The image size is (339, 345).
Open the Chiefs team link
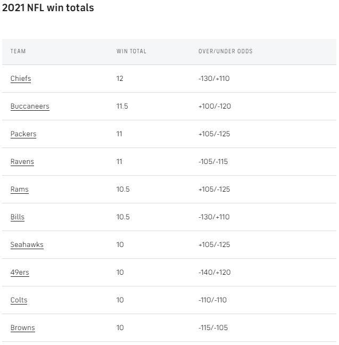21,79
